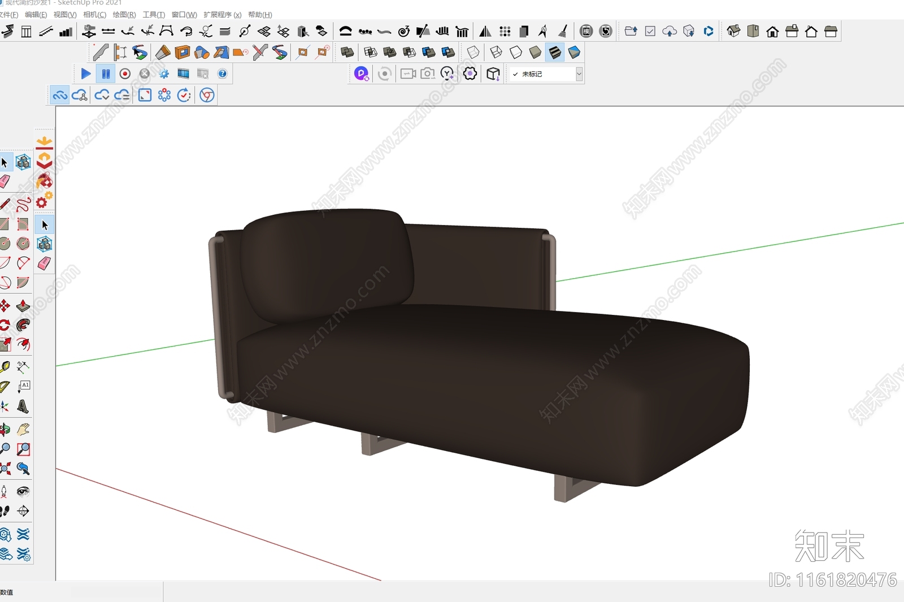904x602 pixels.
Task: Click the checkbox icon in the top toolbar
Action: pos(650,31)
